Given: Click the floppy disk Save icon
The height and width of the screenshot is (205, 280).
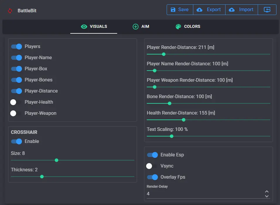Looking at the screenshot, I should (173, 10).
